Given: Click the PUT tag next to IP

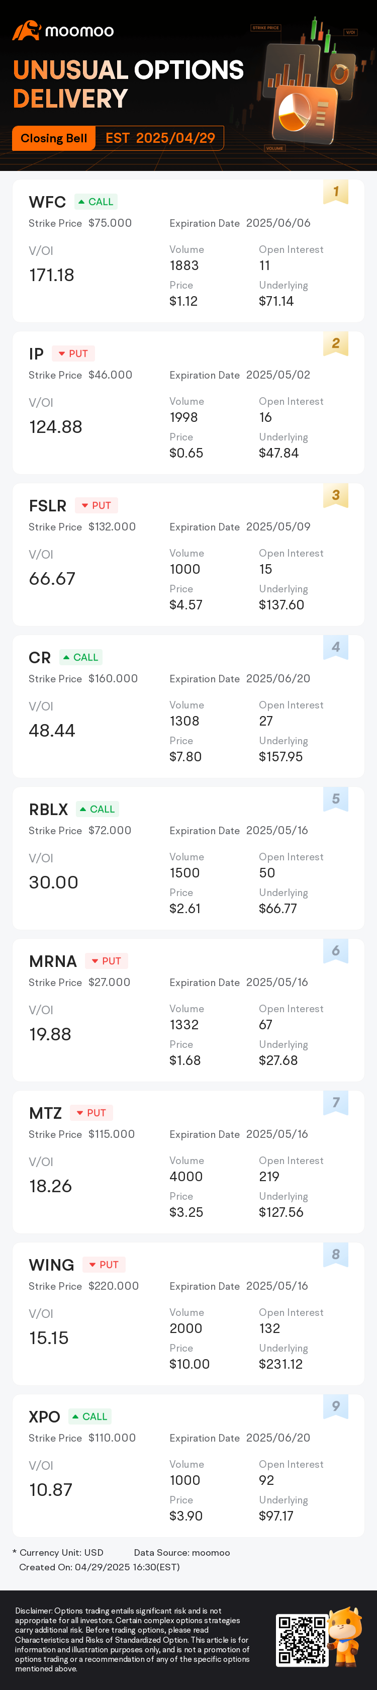Looking at the screenshot, I should coord(73,353).
